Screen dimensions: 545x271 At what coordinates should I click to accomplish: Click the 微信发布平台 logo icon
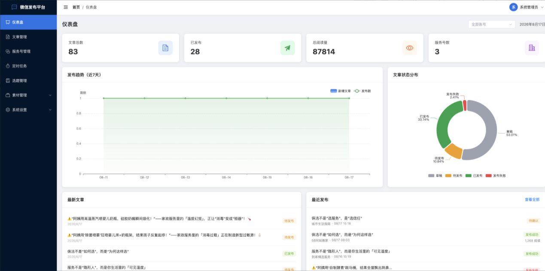pos(14,7)
